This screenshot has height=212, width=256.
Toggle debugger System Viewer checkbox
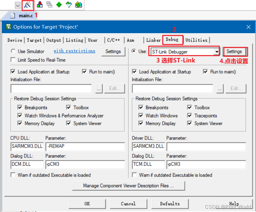(189, 123)
